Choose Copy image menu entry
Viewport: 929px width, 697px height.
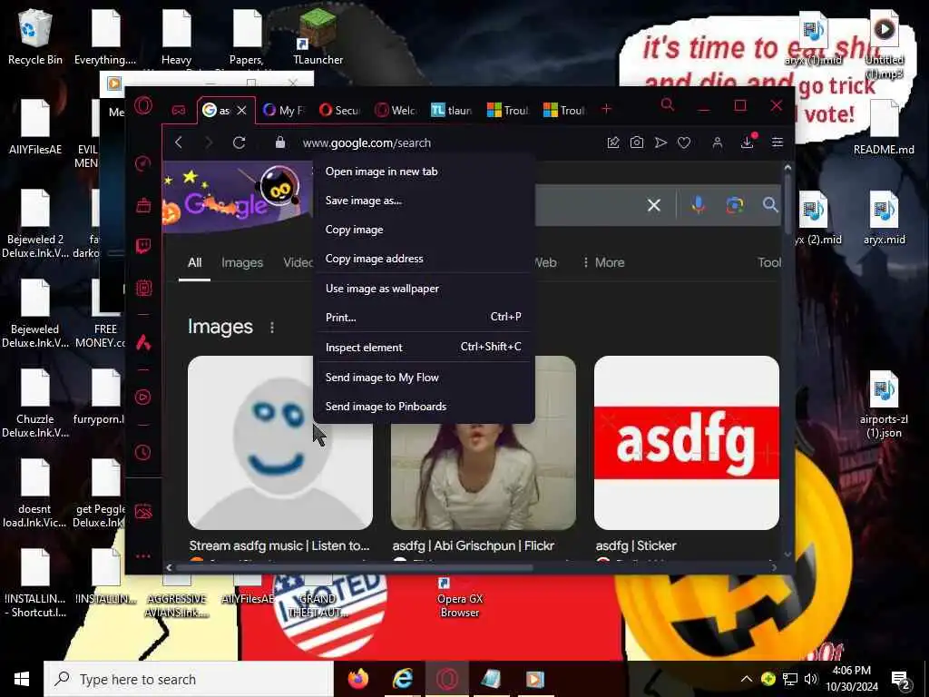pyautogui.click(x=424, y=230)
